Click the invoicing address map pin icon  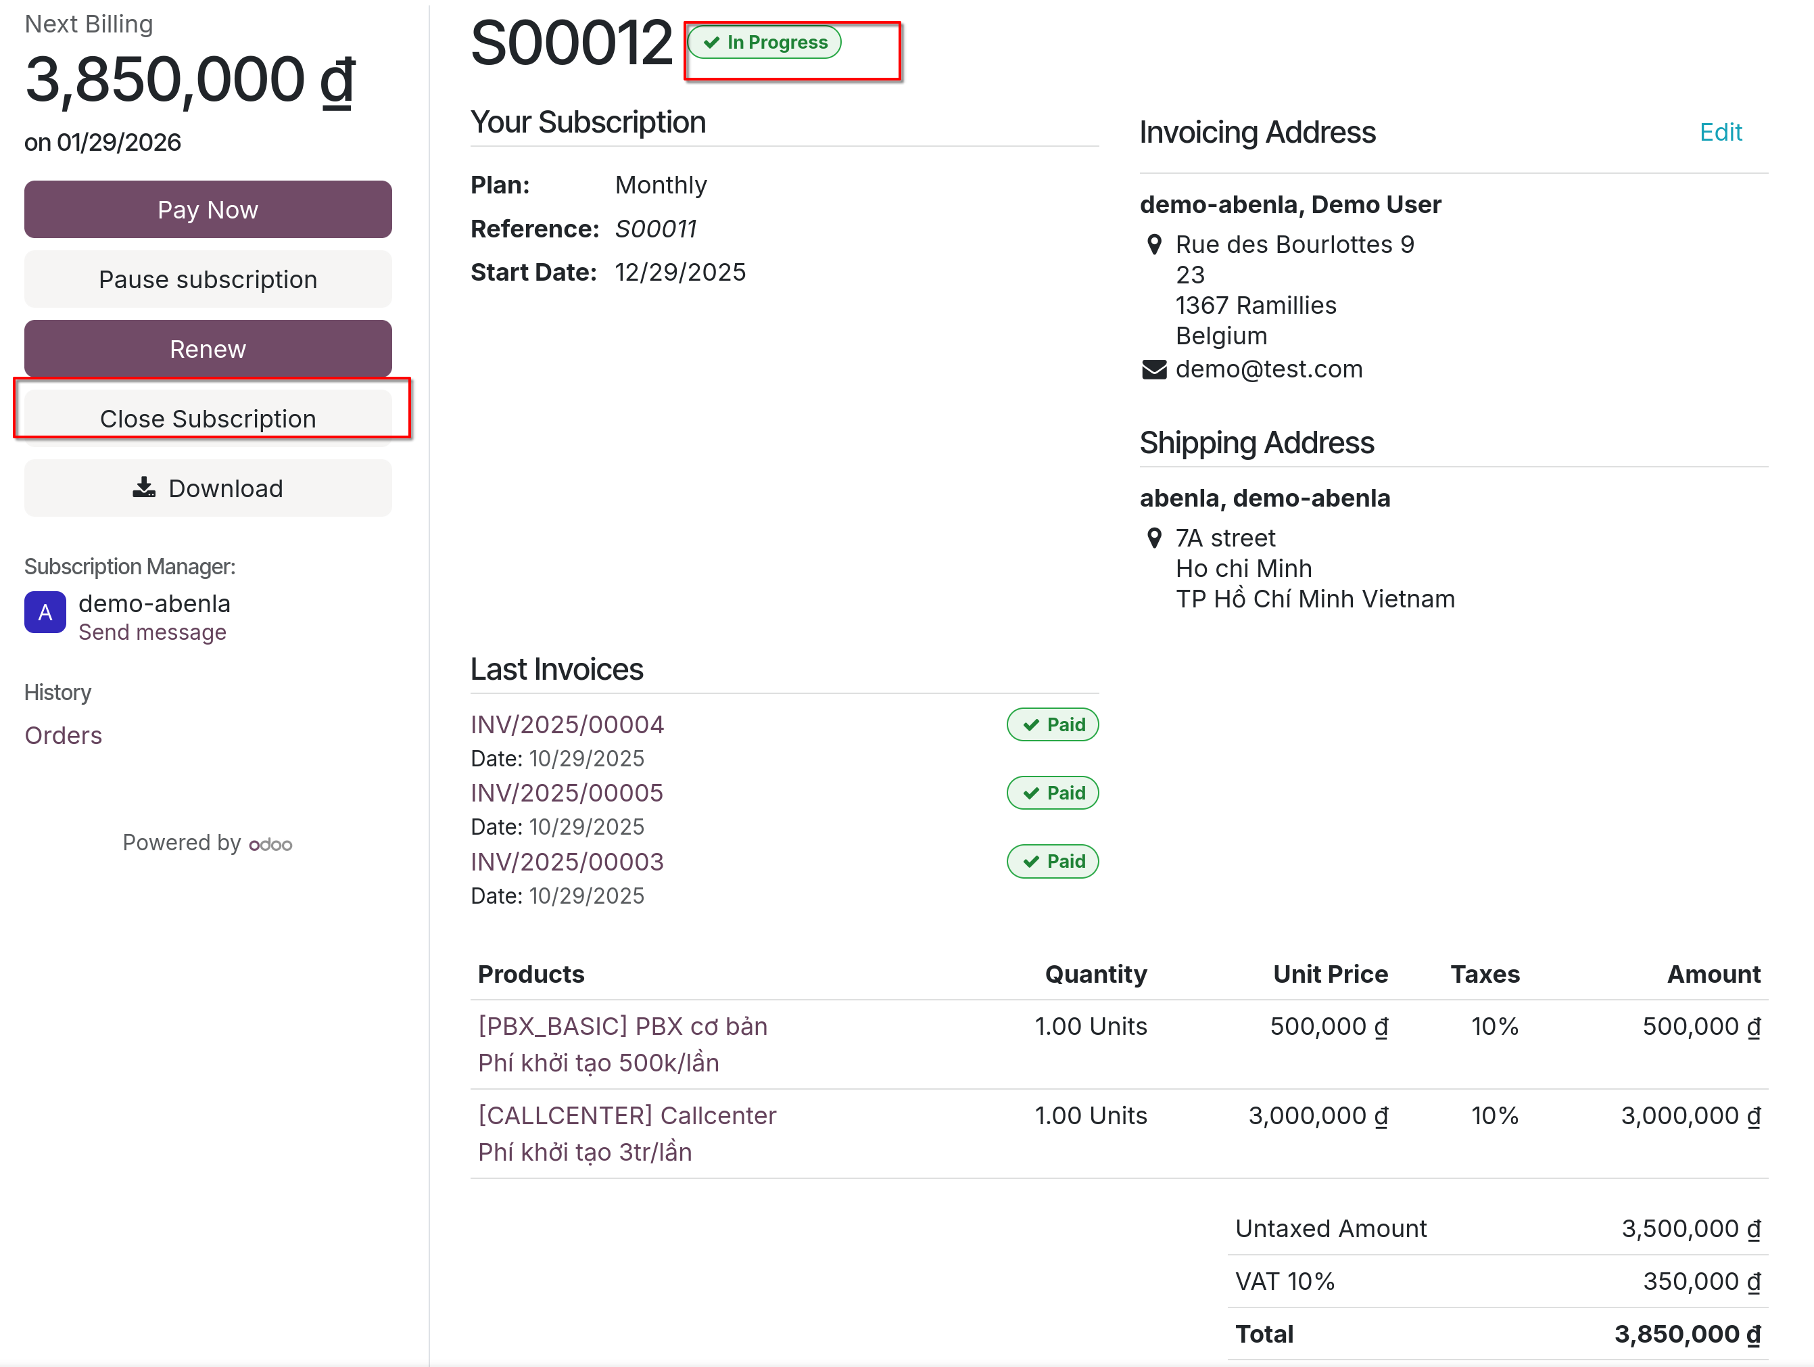pyautogui.click(x=1154, y=244)
